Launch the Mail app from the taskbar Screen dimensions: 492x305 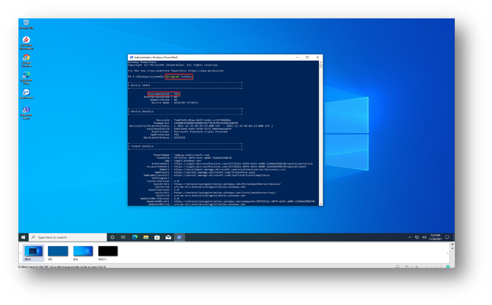(168, 237)
